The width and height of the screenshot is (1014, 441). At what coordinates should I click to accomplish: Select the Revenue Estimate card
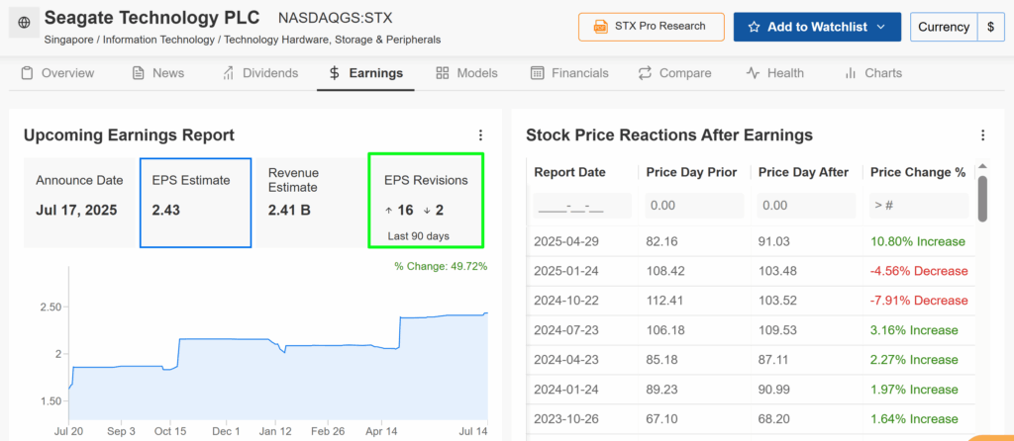tap(310, 202)
